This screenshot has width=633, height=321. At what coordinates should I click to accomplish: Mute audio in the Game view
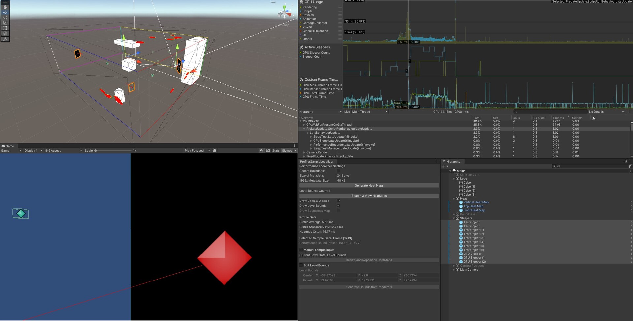coord(261,150)
